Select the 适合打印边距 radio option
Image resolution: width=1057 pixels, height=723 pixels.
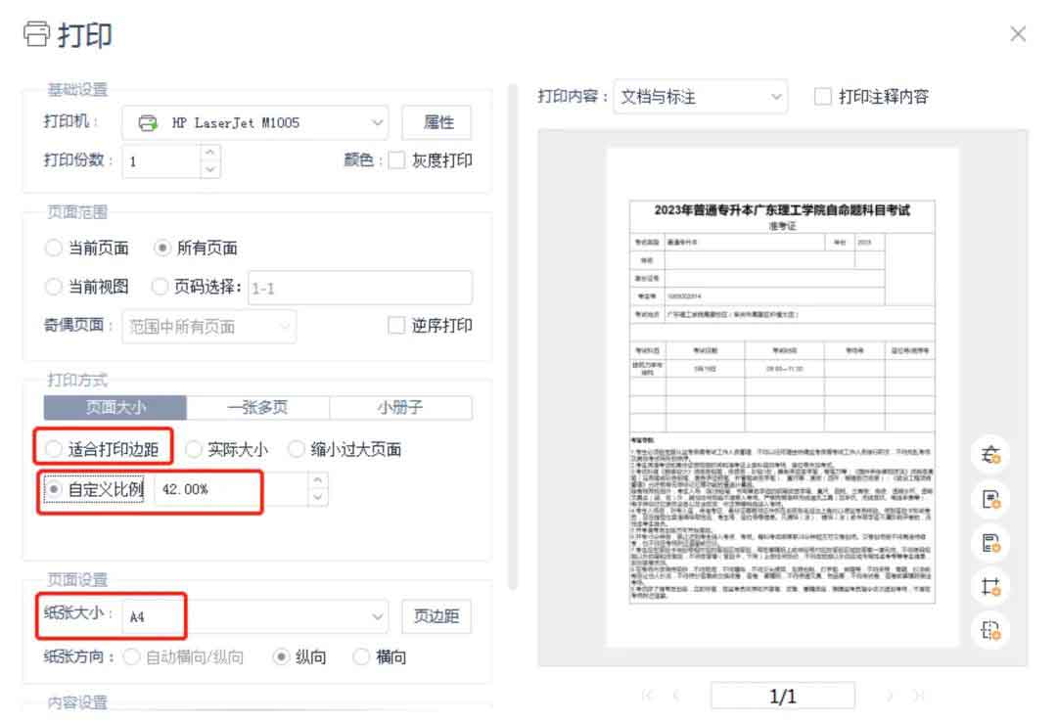tap(54, 449)
